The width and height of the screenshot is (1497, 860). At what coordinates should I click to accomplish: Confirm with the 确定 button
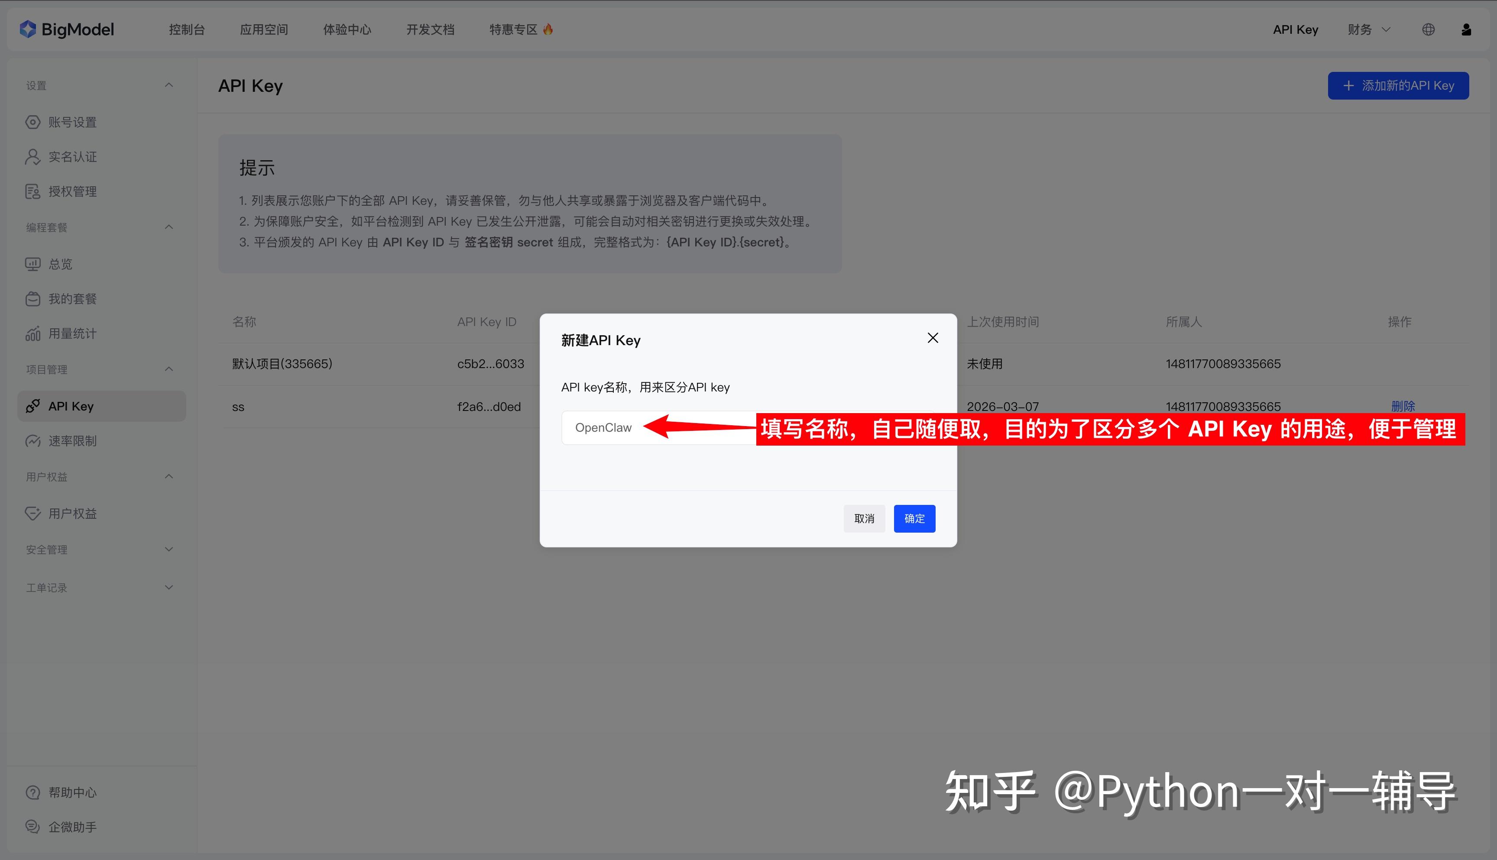click(x=914, y=519)
